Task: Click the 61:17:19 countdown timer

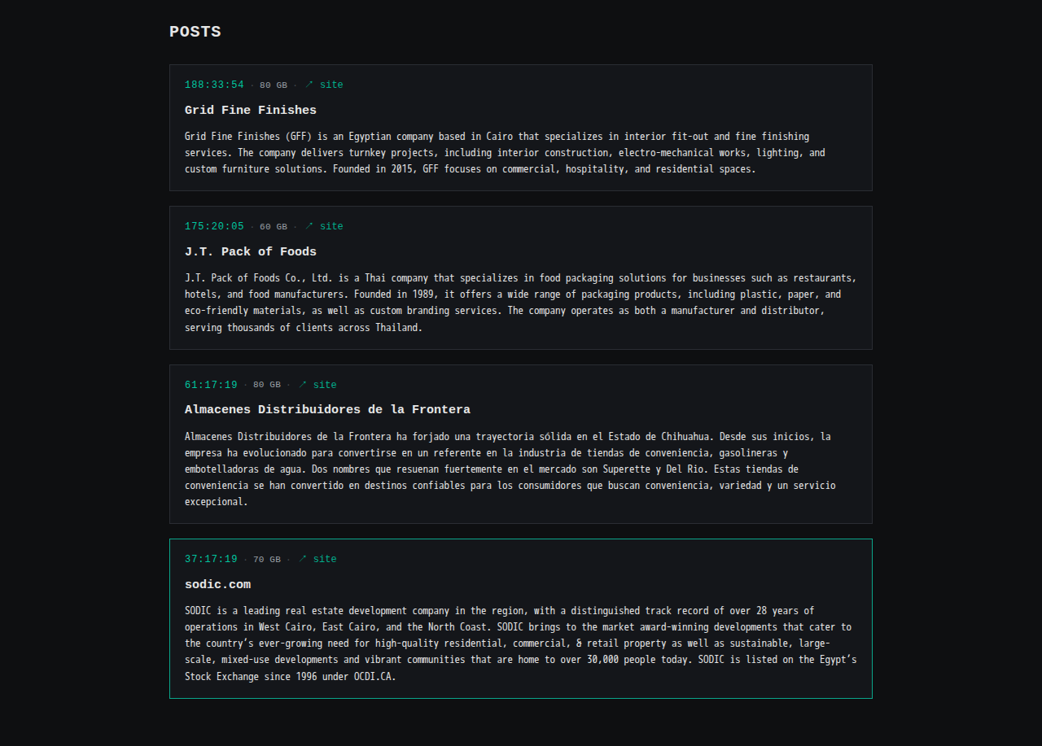Action: [211, 385]
